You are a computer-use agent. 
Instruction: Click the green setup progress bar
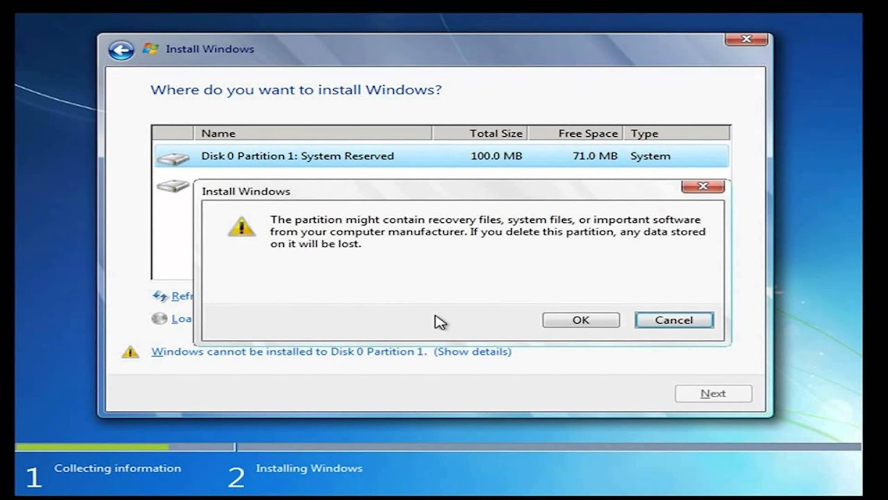tap(92, 447)
